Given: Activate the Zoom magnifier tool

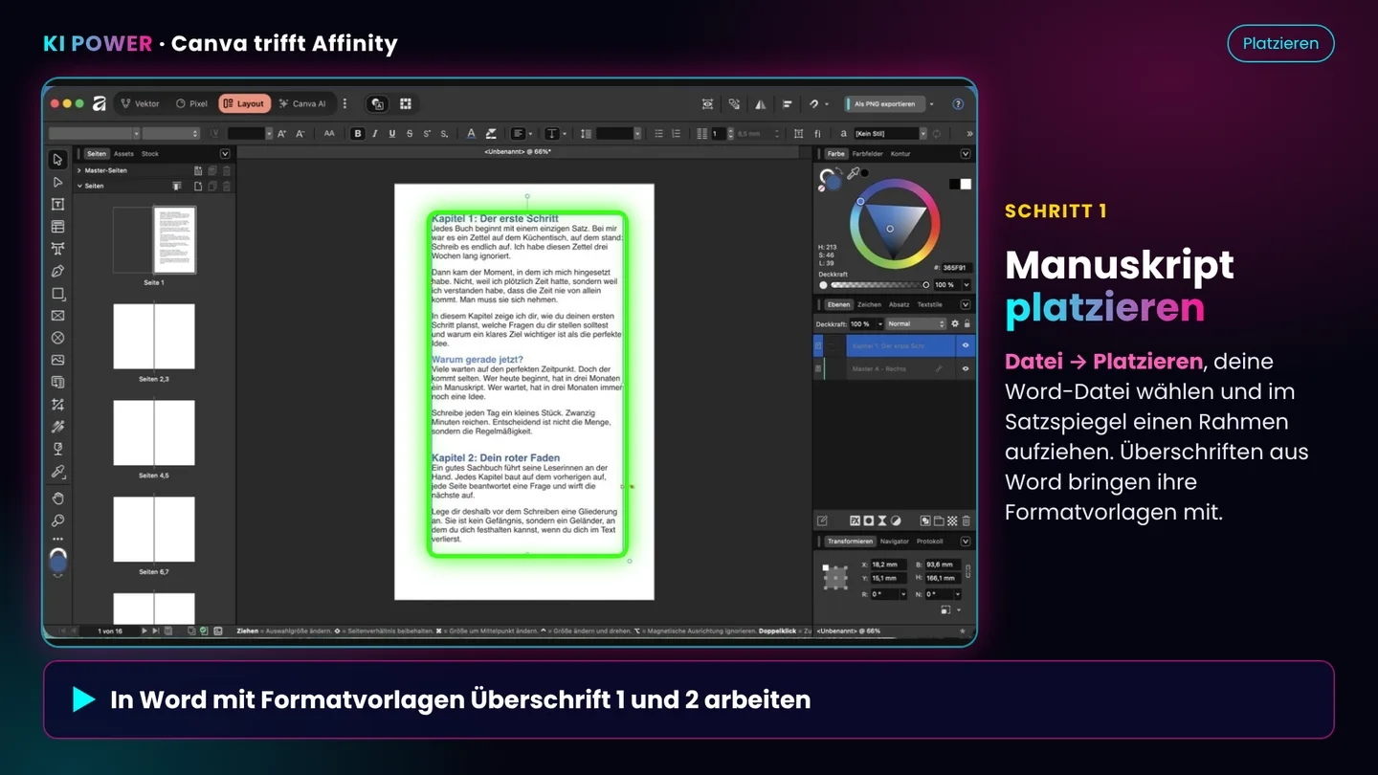Looking at the screenshot, I should click(57, 520).
